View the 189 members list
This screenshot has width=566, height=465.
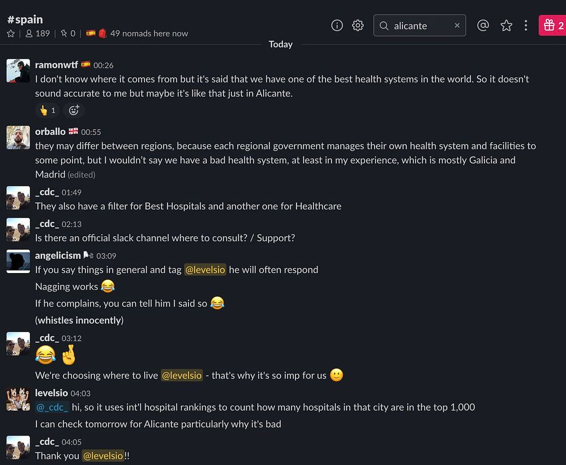pyautogui.click(x=38, y=33)
